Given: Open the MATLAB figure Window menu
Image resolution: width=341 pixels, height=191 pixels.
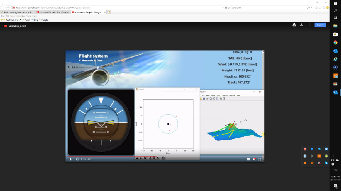Looking at the screenshot, I should click(x=232, y=95).
